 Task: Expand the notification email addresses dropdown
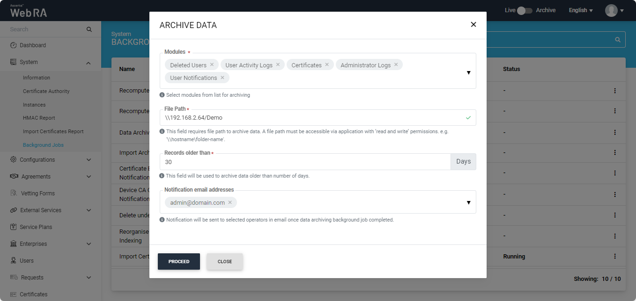[468, 202]
